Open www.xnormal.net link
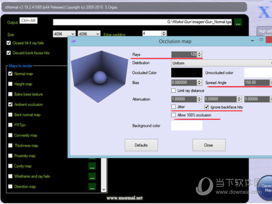The image size is (272, 204). pyautogui.click(x=125, y=198)
